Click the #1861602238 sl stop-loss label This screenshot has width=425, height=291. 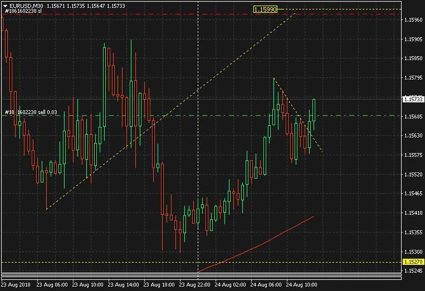(23, 11)
